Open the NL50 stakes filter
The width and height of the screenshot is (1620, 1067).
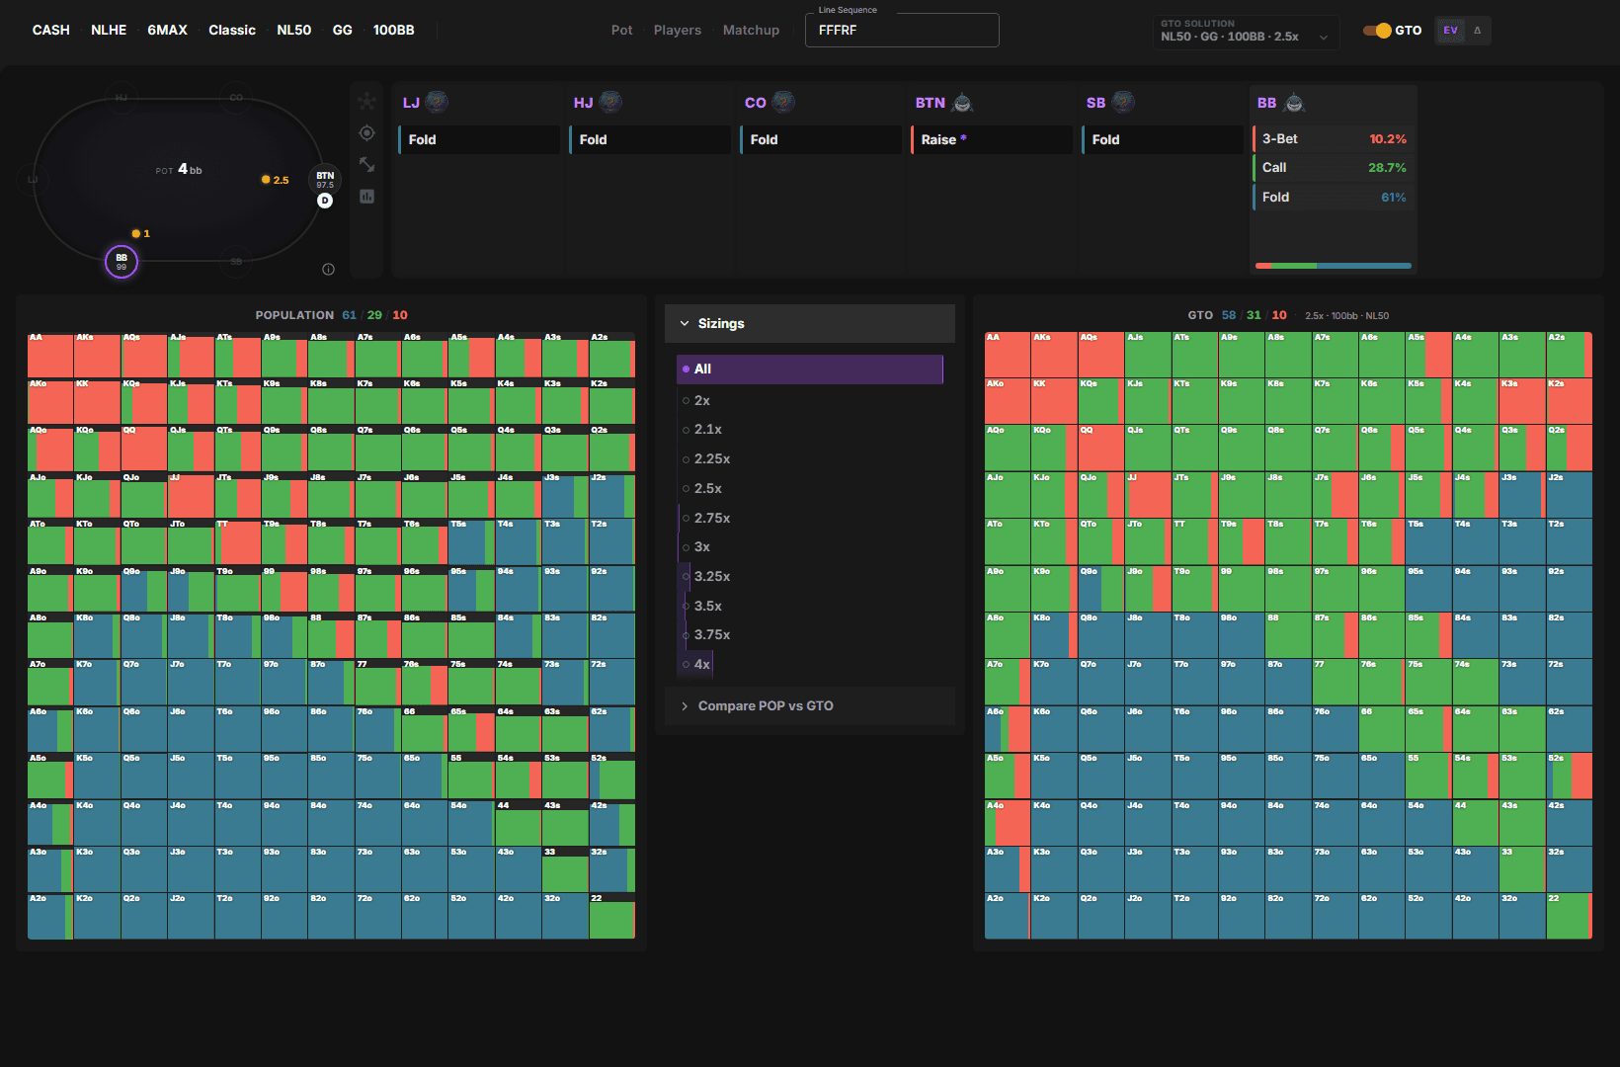(294, 31)
